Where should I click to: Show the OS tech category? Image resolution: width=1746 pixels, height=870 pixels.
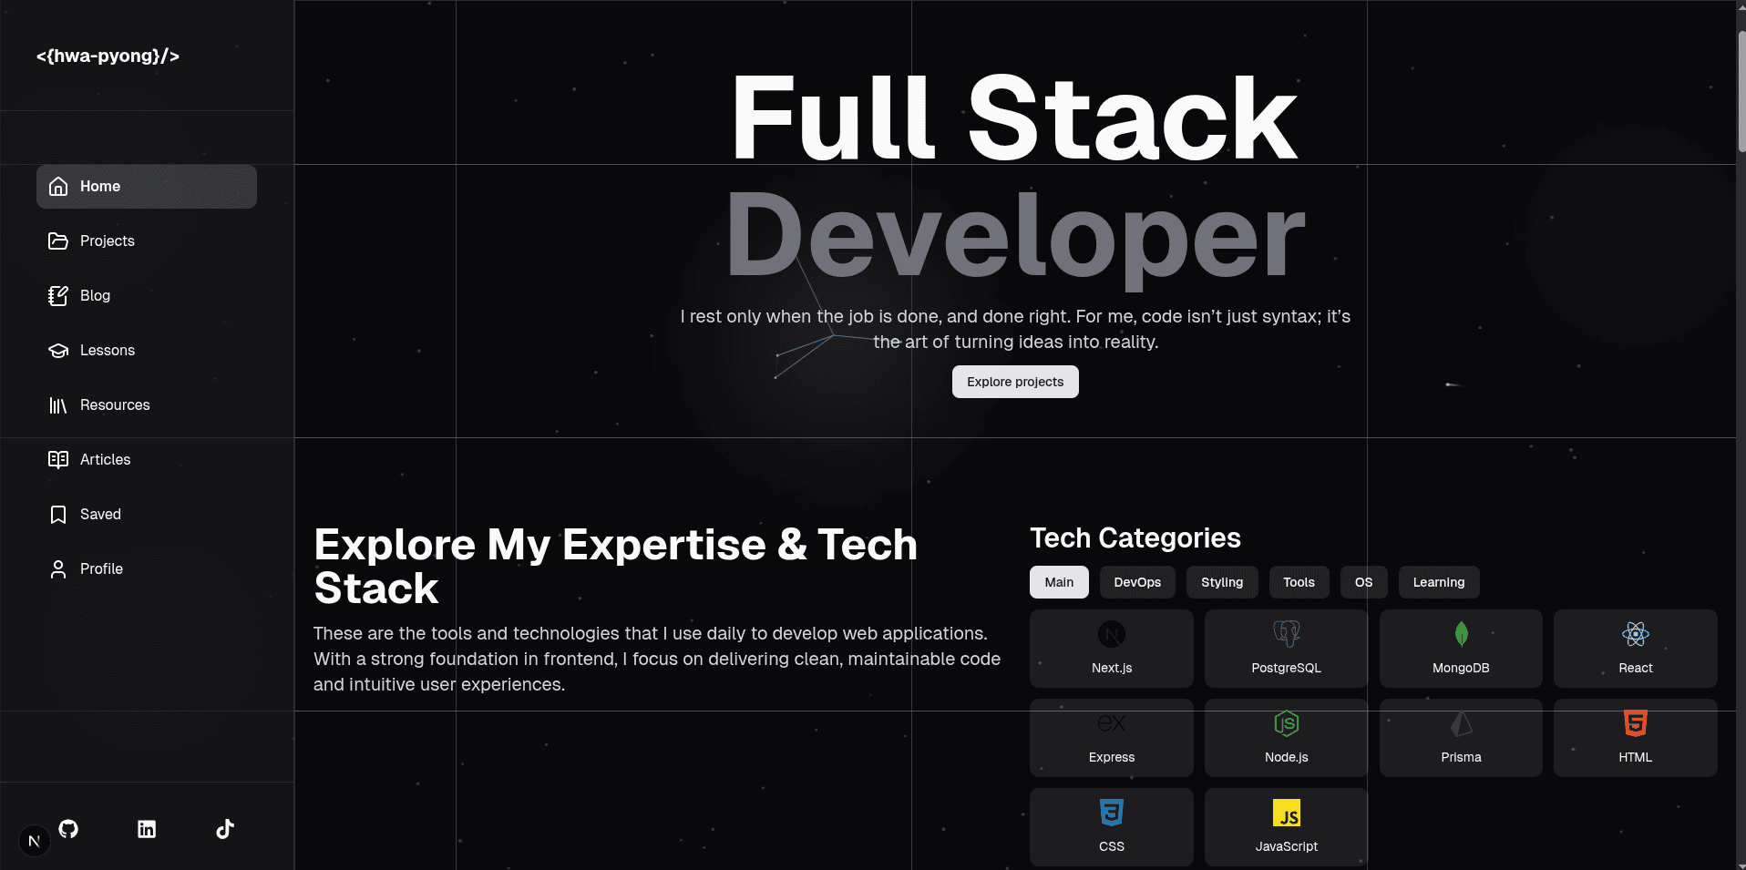pos(1363,582)
